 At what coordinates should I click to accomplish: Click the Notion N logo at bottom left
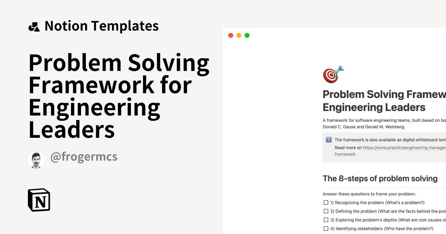tap(39, 200)
